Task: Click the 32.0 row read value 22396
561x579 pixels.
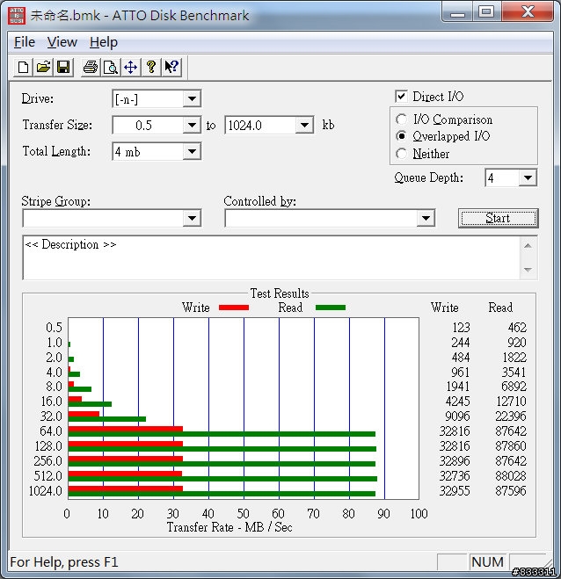Action: tap(511, 416)
